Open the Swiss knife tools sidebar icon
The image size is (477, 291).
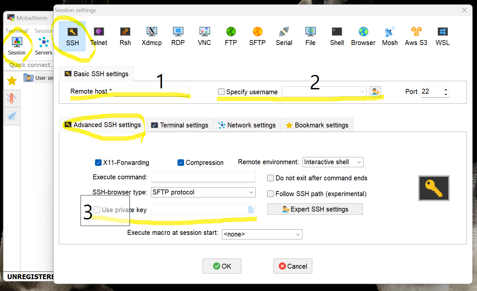(x=12, y=98)
